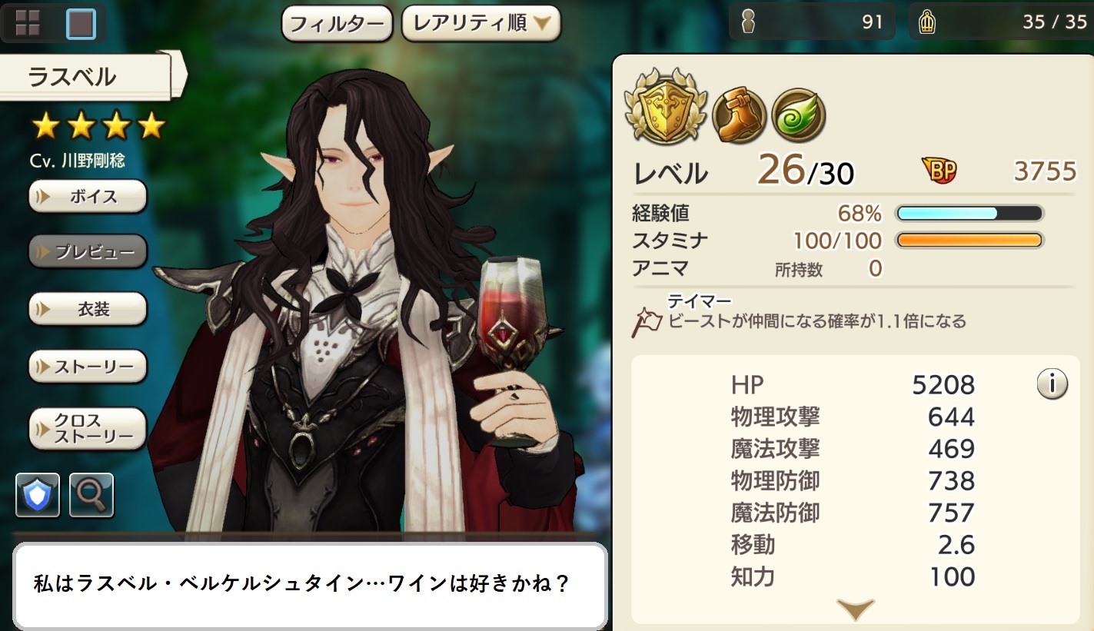1094x631 pixels.
Task: Open the ストーリー button
Action: (x=88, y=366)
